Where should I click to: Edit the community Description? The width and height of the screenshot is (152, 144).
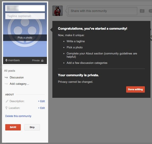click(41, 101)
